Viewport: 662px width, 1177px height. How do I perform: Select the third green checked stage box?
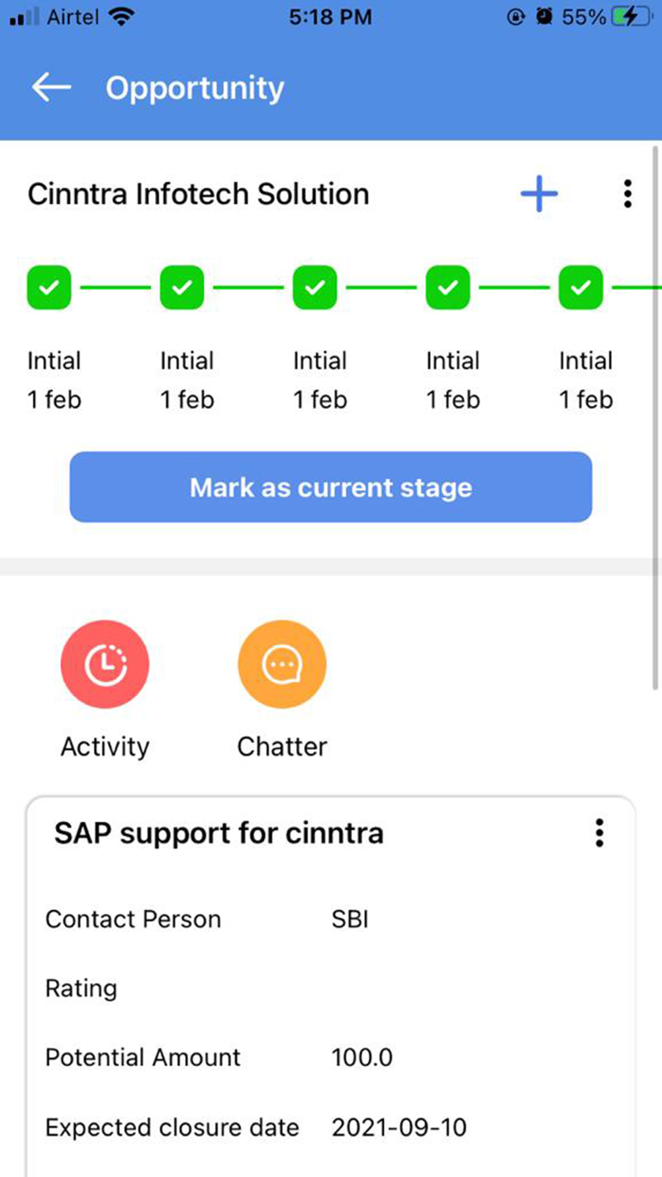[x=315, y=287]
